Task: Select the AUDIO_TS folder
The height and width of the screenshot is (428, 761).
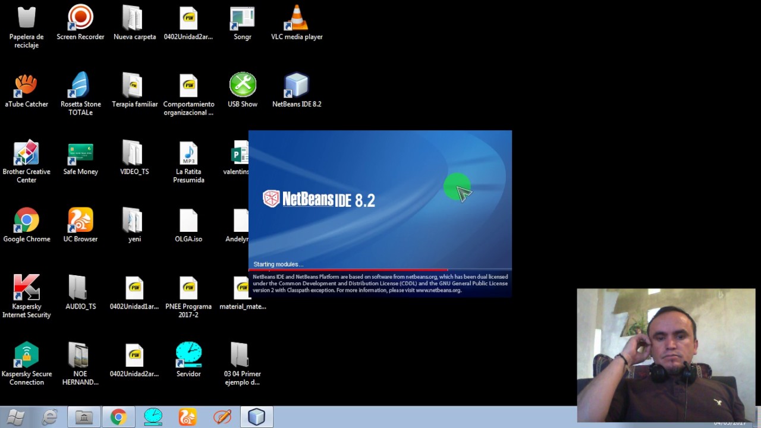Action: 80,292
